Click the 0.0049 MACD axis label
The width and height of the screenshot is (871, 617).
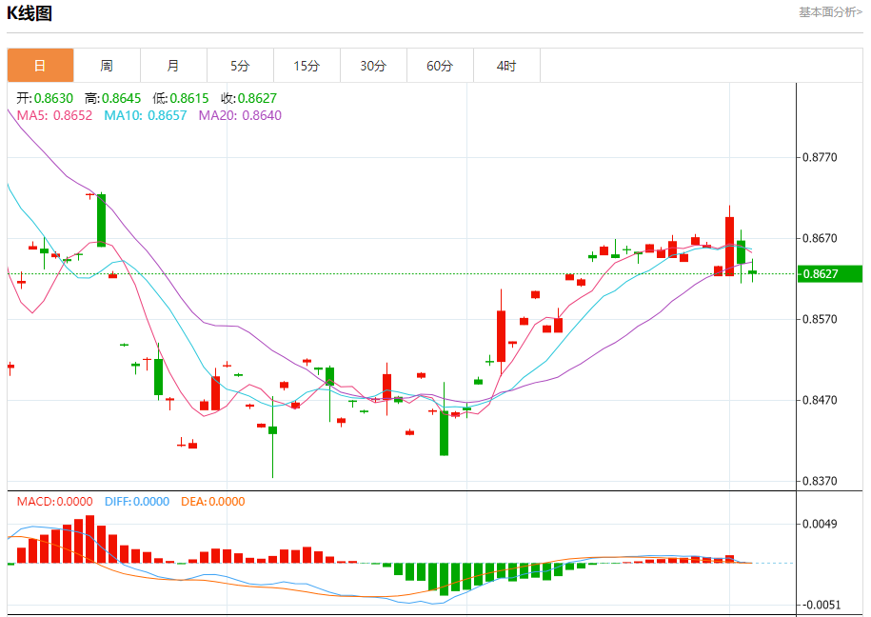point(820,524)
